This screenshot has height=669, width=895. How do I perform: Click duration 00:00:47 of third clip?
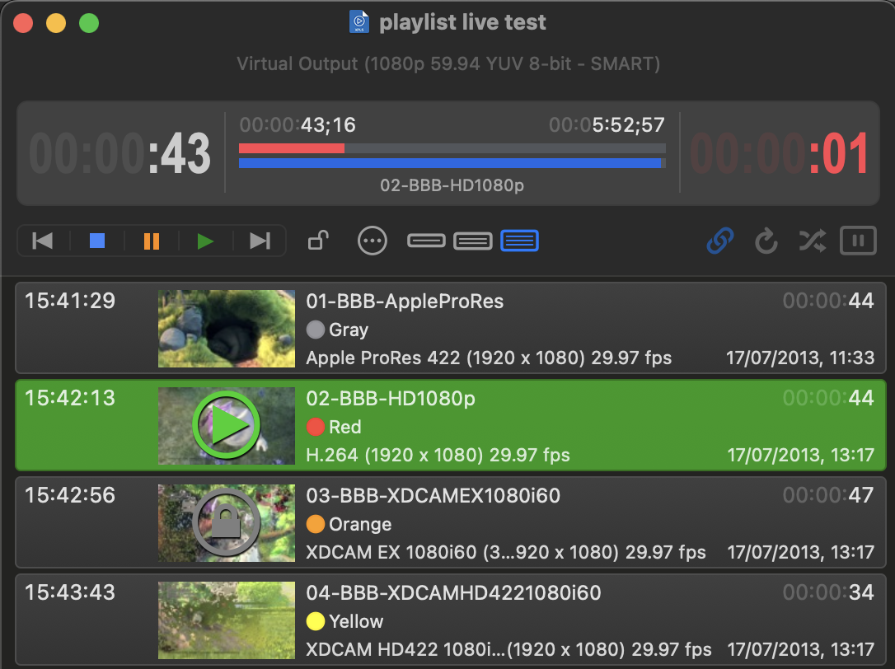point(828,495)
